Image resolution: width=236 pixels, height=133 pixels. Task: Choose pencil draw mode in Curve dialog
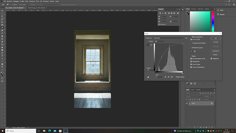click(151, 45)
